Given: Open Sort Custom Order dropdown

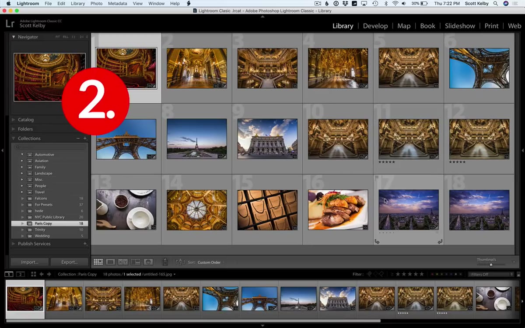Looking at the screenshot, I should pyautogui.click(x=211, y=262).
